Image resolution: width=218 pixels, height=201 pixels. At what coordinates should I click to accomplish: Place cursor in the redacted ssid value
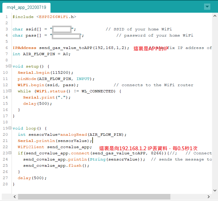point(62,29)
